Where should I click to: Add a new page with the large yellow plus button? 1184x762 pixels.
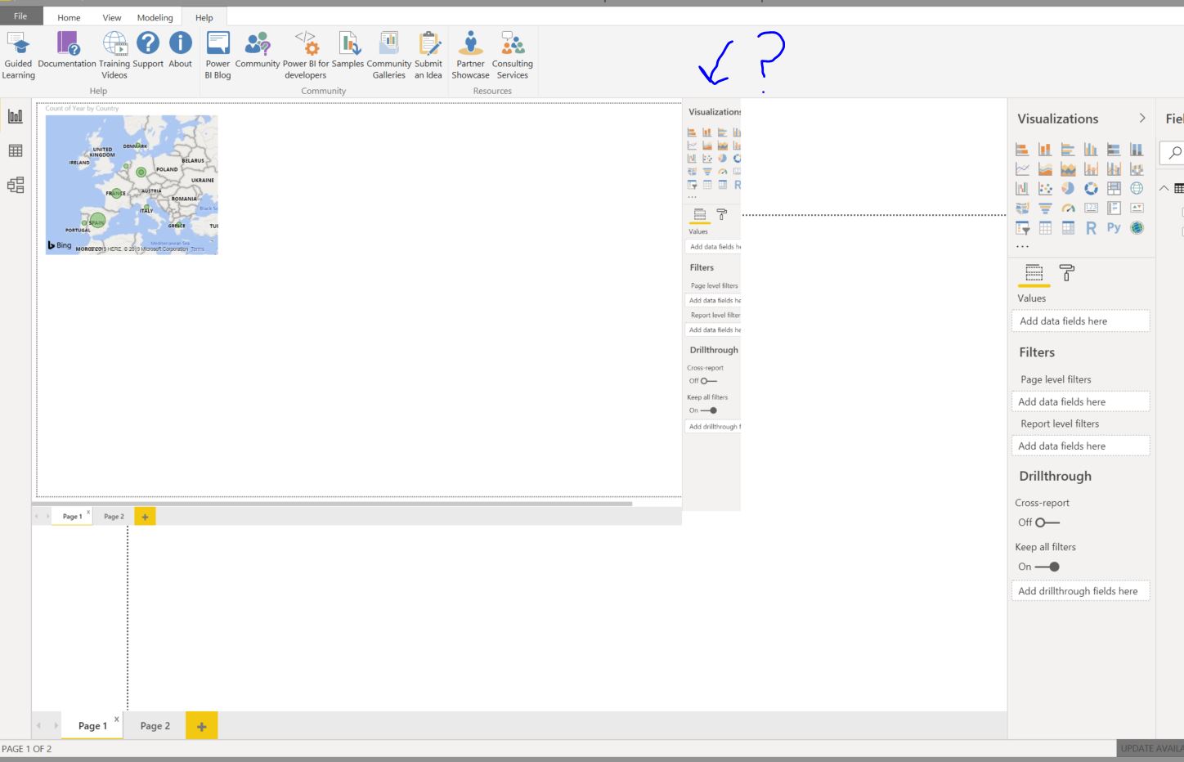tap(202, 726)
